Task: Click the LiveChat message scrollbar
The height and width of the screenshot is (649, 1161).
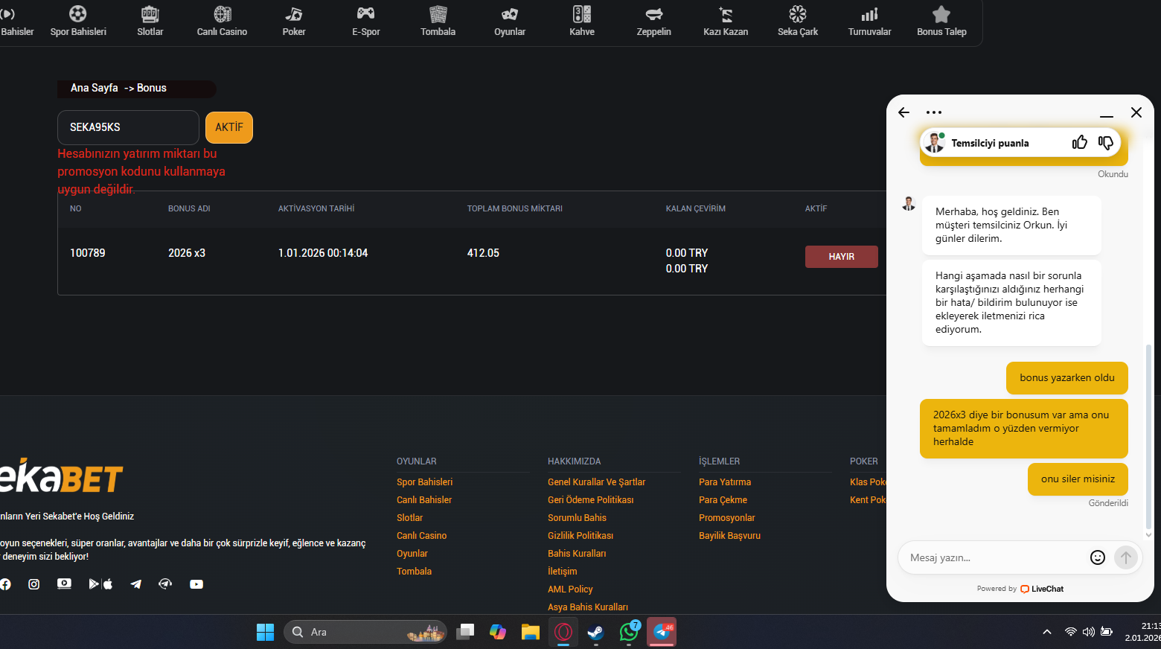Action: (x=1148, y=435)
